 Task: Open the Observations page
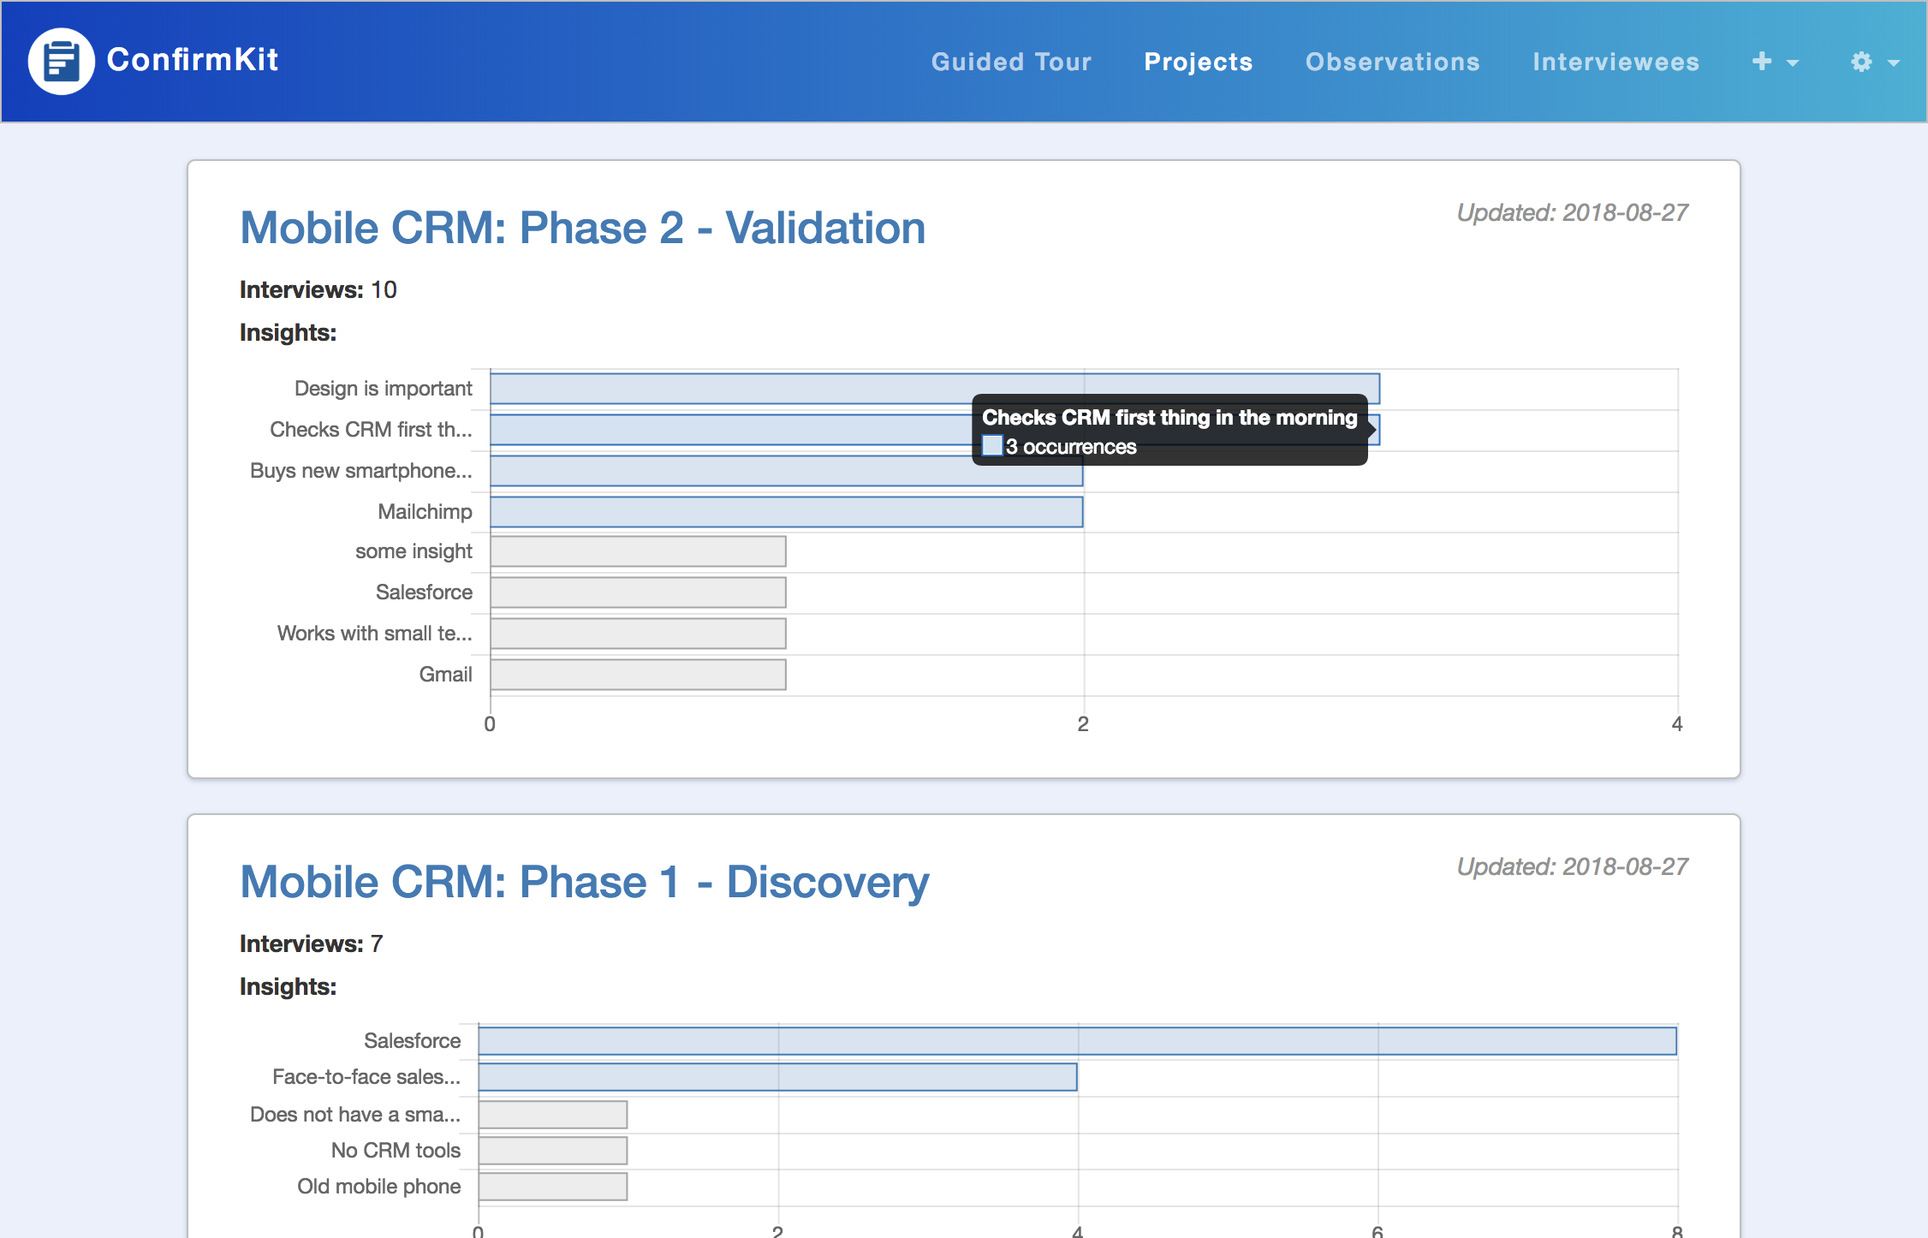tap(1392, 62)
